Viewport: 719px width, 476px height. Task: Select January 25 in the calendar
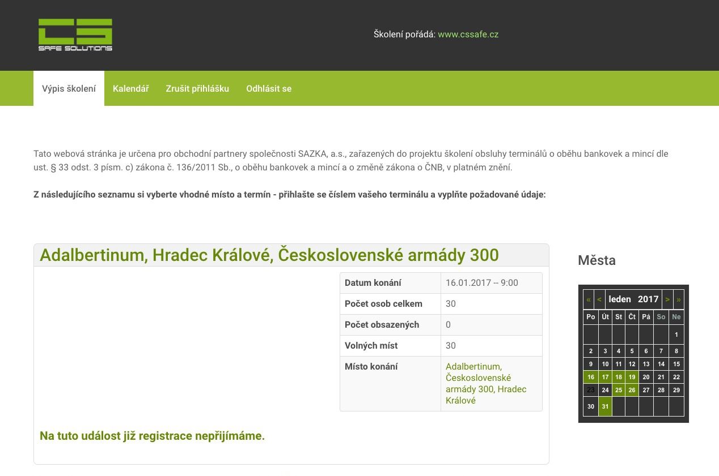point(619,390)
